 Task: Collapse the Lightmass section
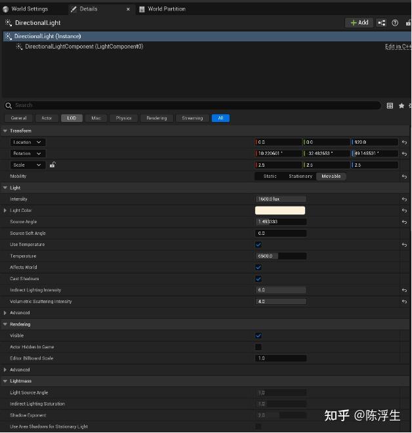tap(5, 381)
